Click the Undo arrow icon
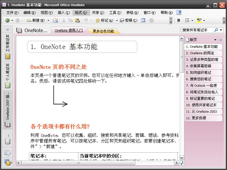 coord(86,20)
